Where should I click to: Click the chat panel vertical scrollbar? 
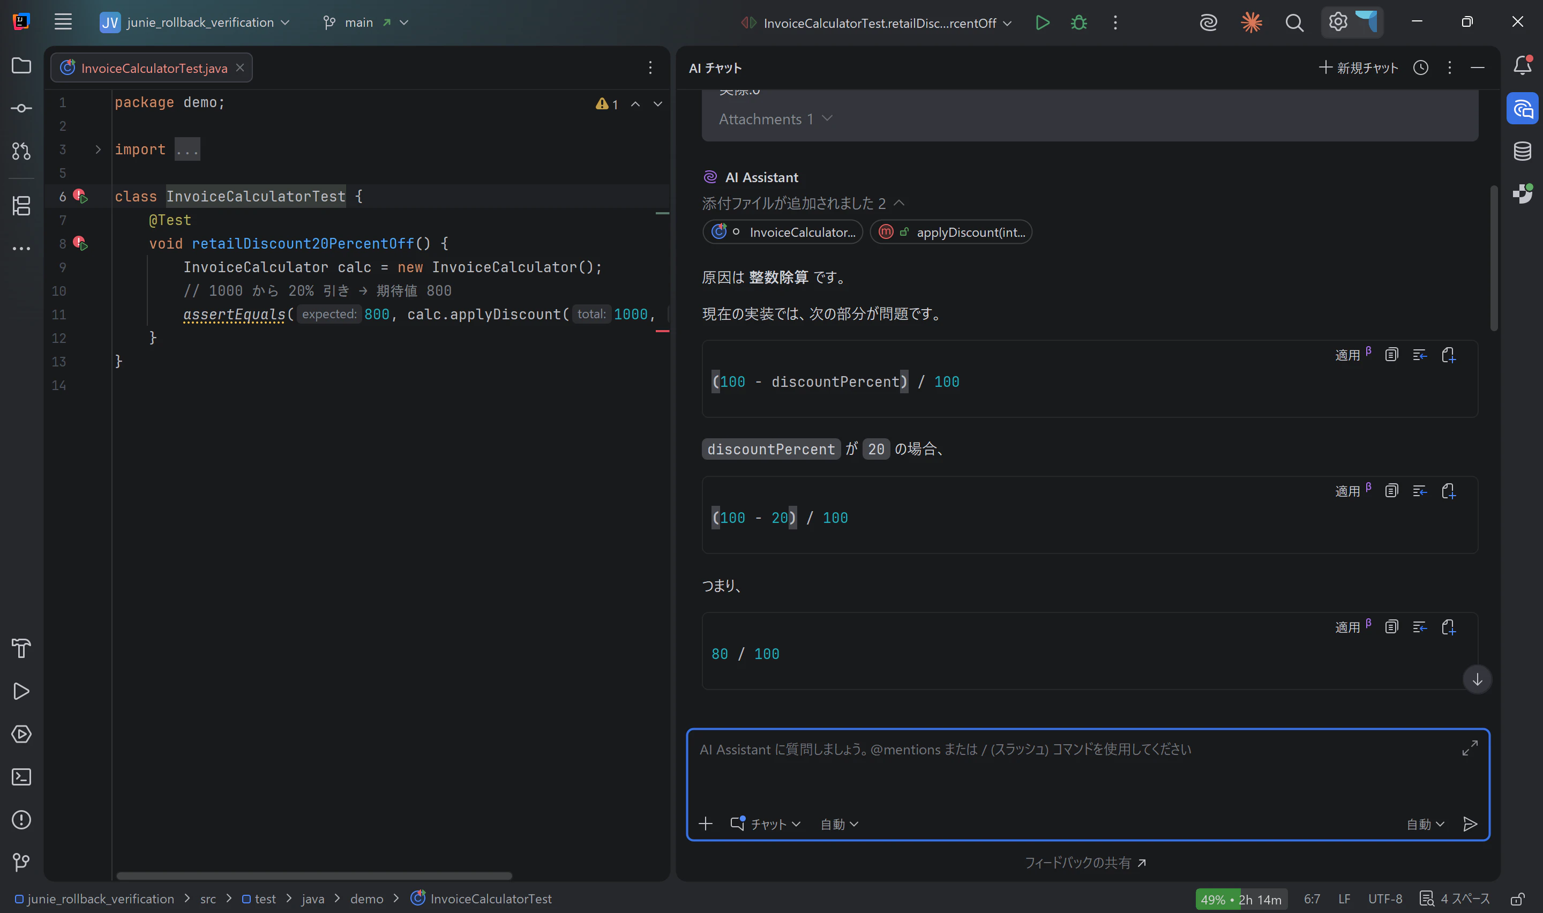coord(1494,258)
